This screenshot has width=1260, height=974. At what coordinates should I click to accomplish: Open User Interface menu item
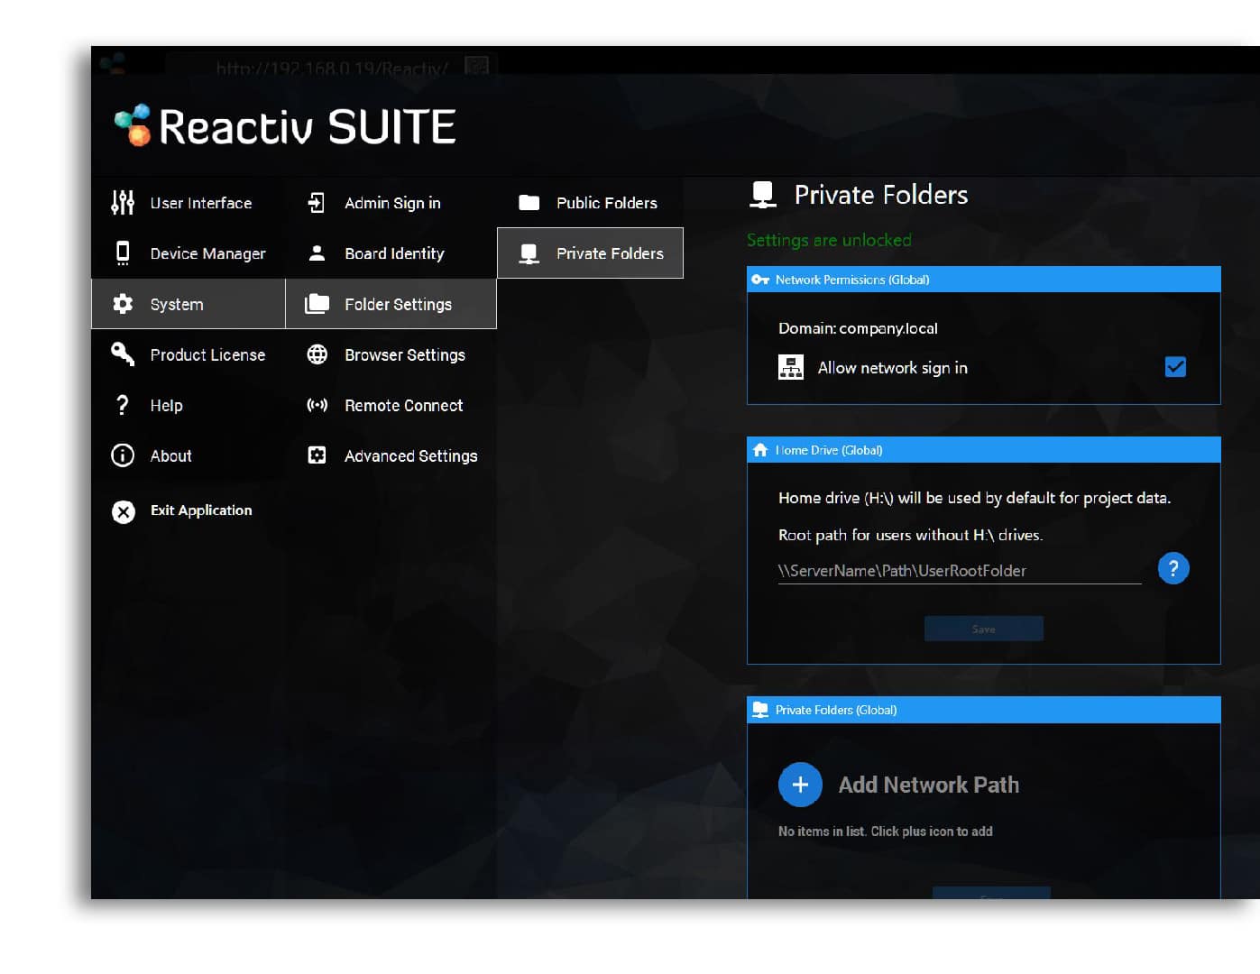point(189,203)
